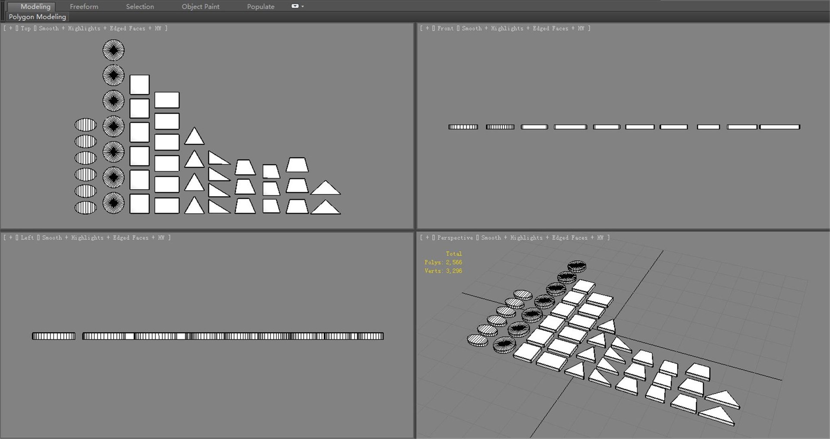Click the ribbon minimize toggle icon

tap(295, 6)
